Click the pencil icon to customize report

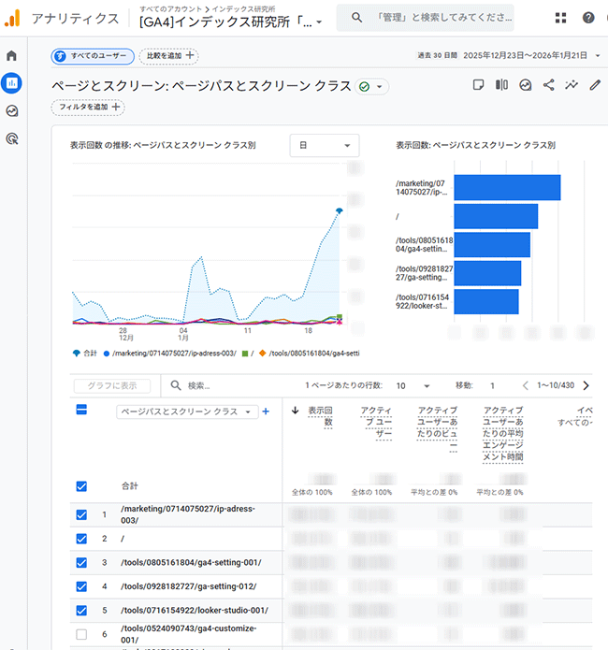[x=595, y=85]
